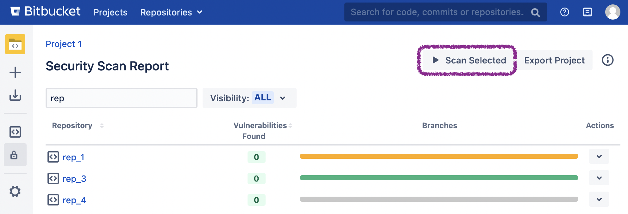Click the info circle icon
The height and width of the screenshot is (214, 628).
coord(607,60)
